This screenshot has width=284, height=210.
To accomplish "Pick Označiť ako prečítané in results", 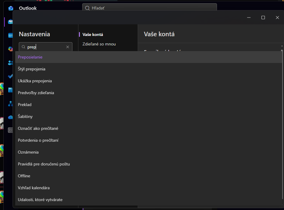I will click(x=38, y=128).
